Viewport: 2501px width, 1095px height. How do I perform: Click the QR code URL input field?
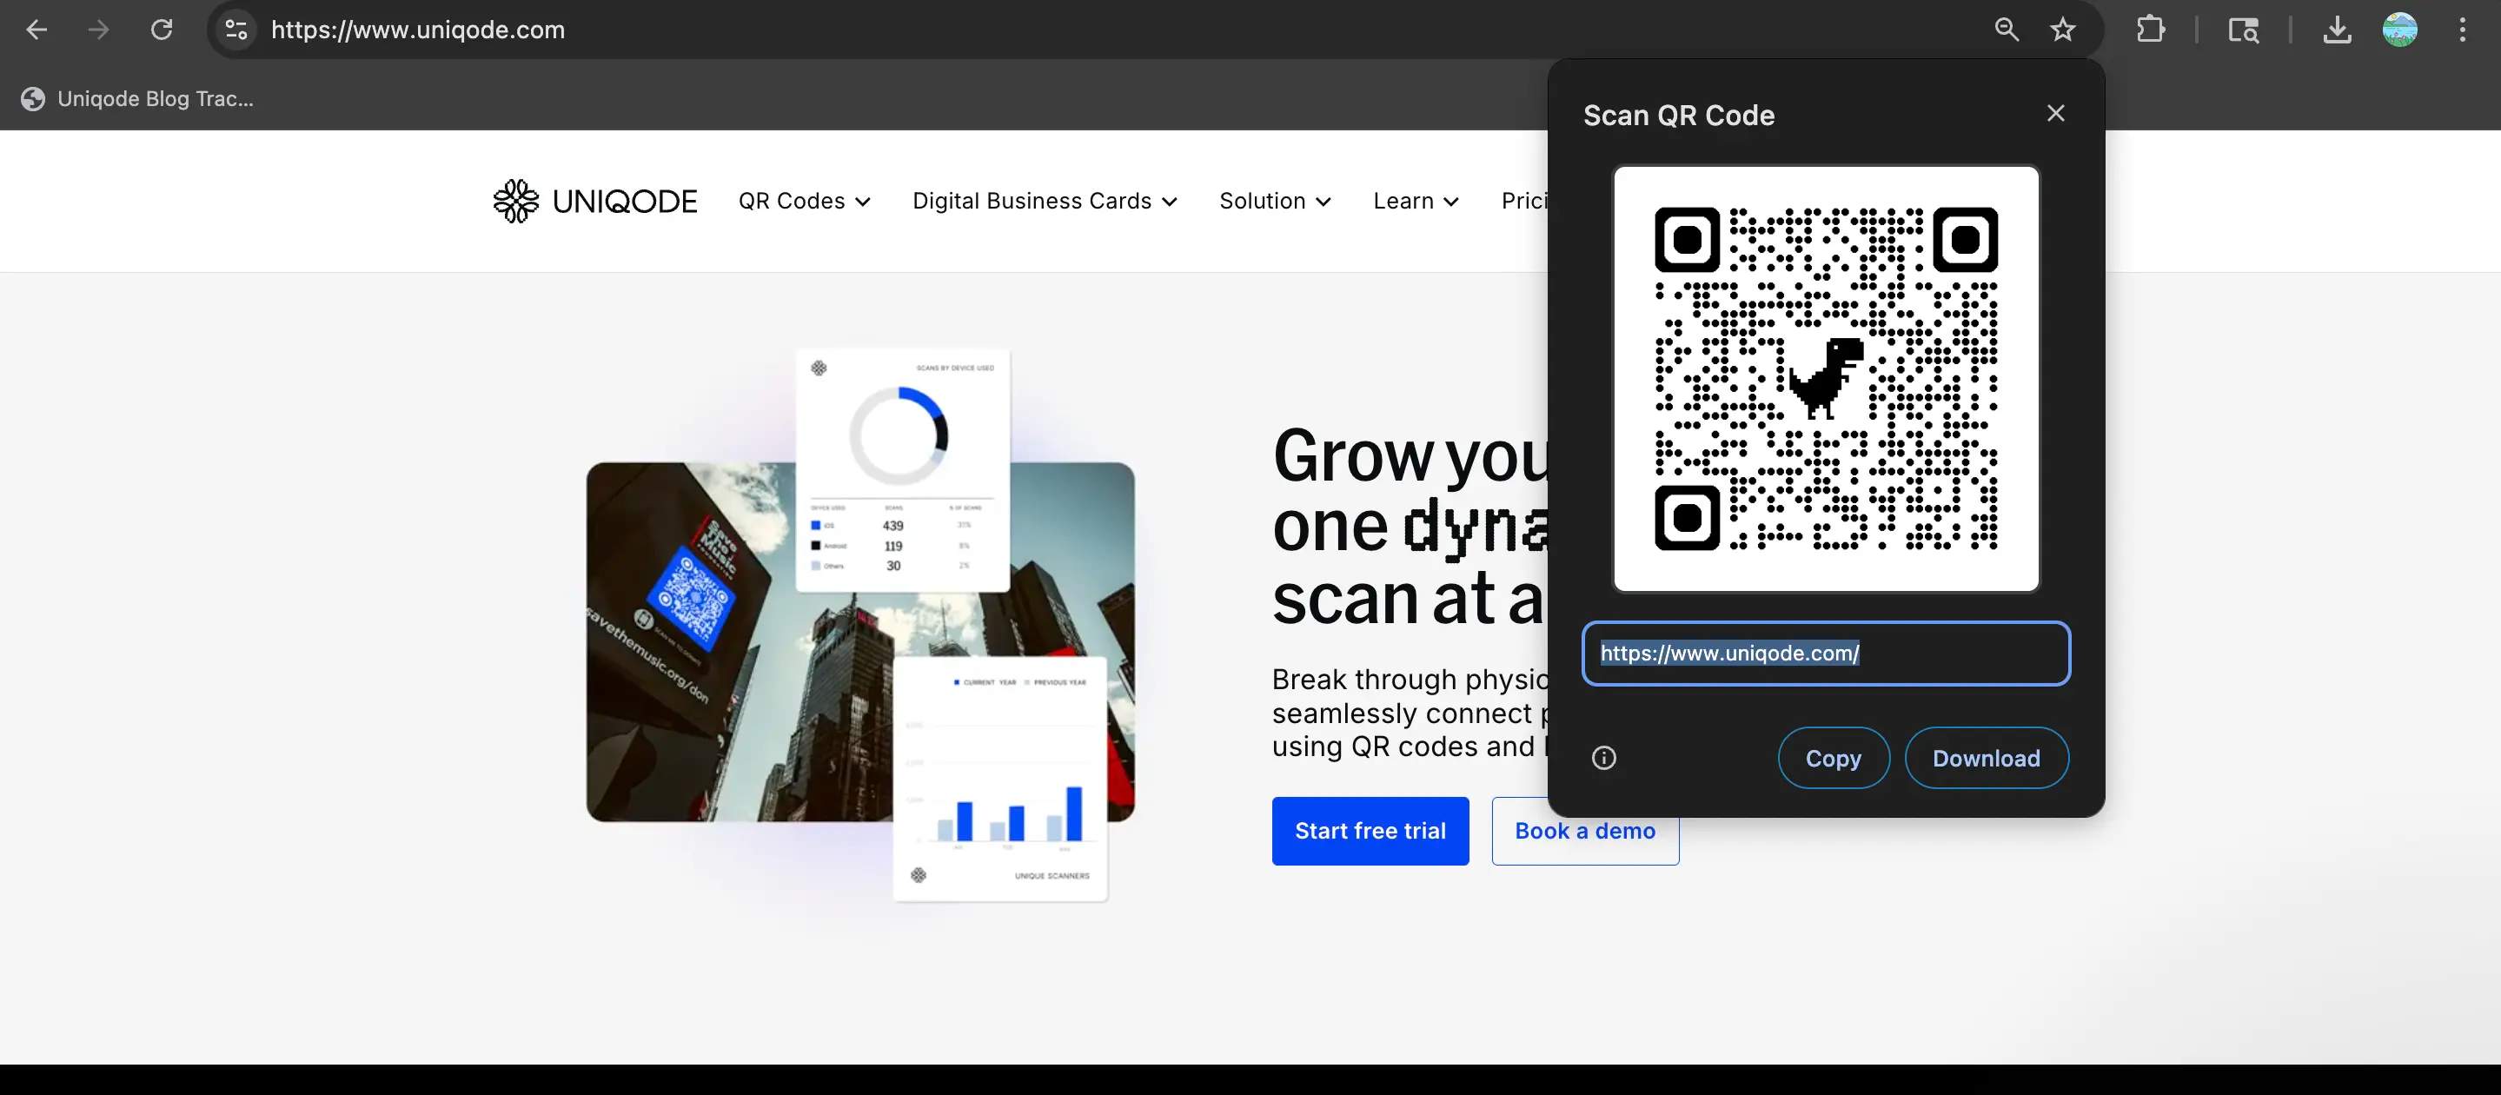click(1825, 654)
